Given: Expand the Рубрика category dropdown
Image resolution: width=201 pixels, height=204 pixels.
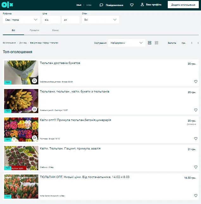Looking at the screenshot, I should point(21,20).
